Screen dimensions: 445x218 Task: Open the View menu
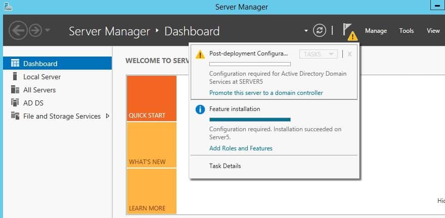[x=433, y=31]
